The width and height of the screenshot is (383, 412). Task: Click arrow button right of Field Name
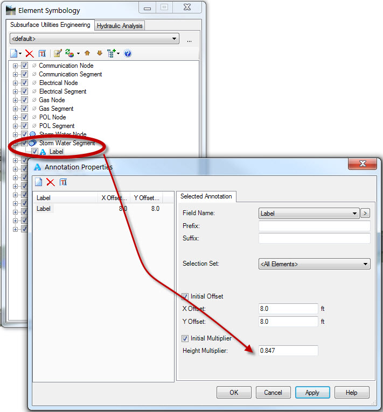pos(365,213)
